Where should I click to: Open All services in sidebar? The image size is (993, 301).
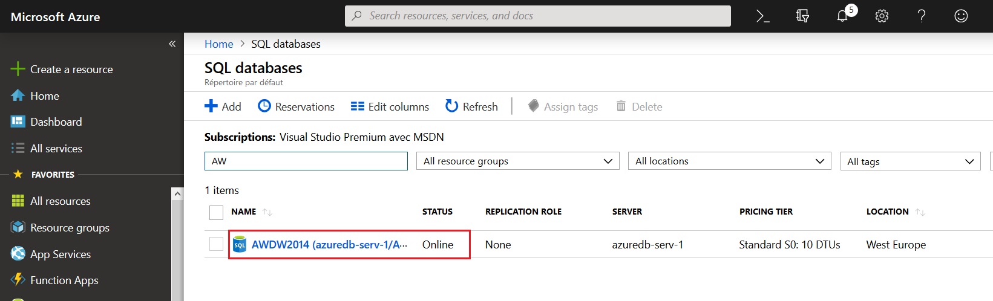point(47,148)
